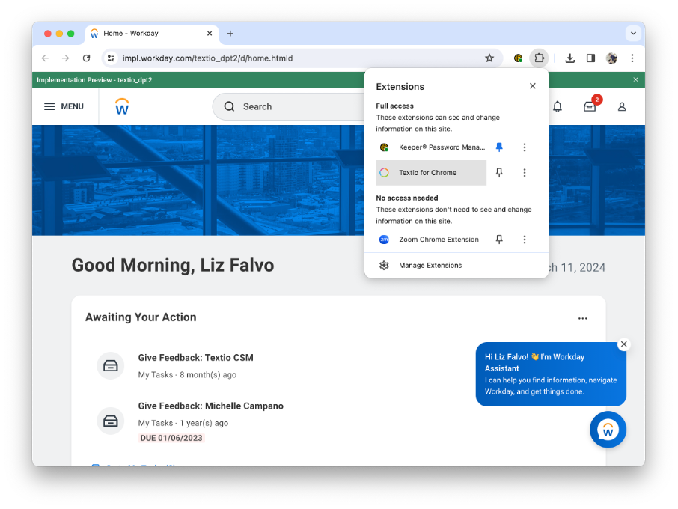Open more options for Textio for Chrome
The width and height of the screenshot is (678, 509).
coord(525,173)
